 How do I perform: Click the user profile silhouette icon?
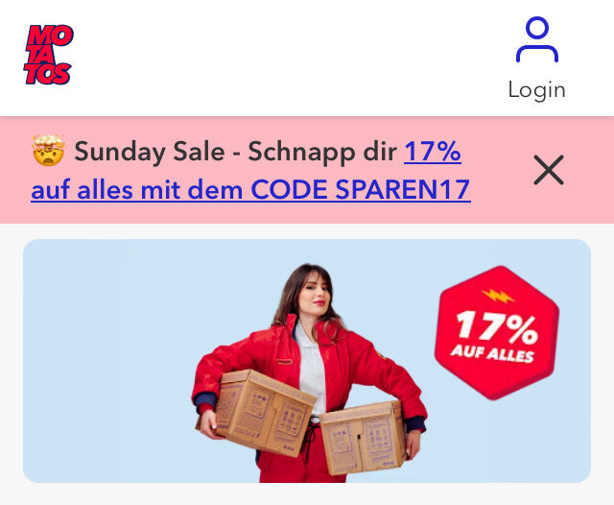pos(537,39)
